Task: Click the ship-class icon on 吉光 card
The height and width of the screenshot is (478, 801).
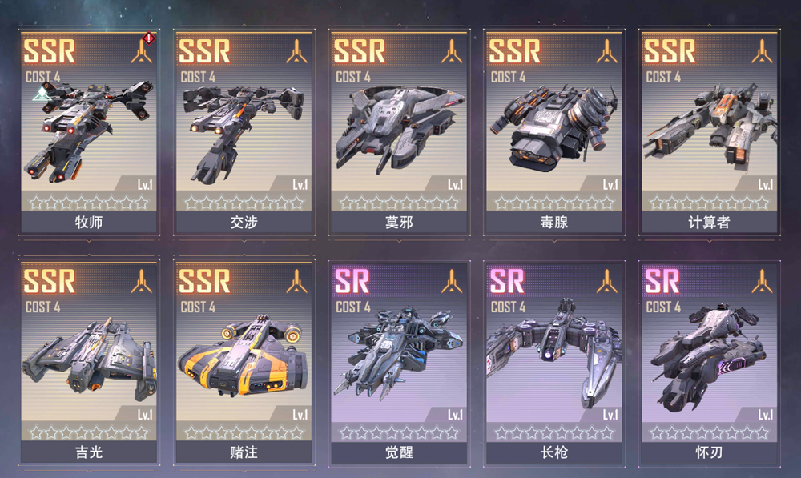Action: tap(142, 281)
